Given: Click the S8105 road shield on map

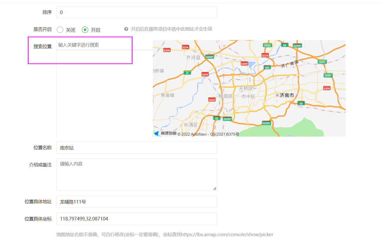Looking at the screenshot, I should pyautogui.click(x=267, y=45).
